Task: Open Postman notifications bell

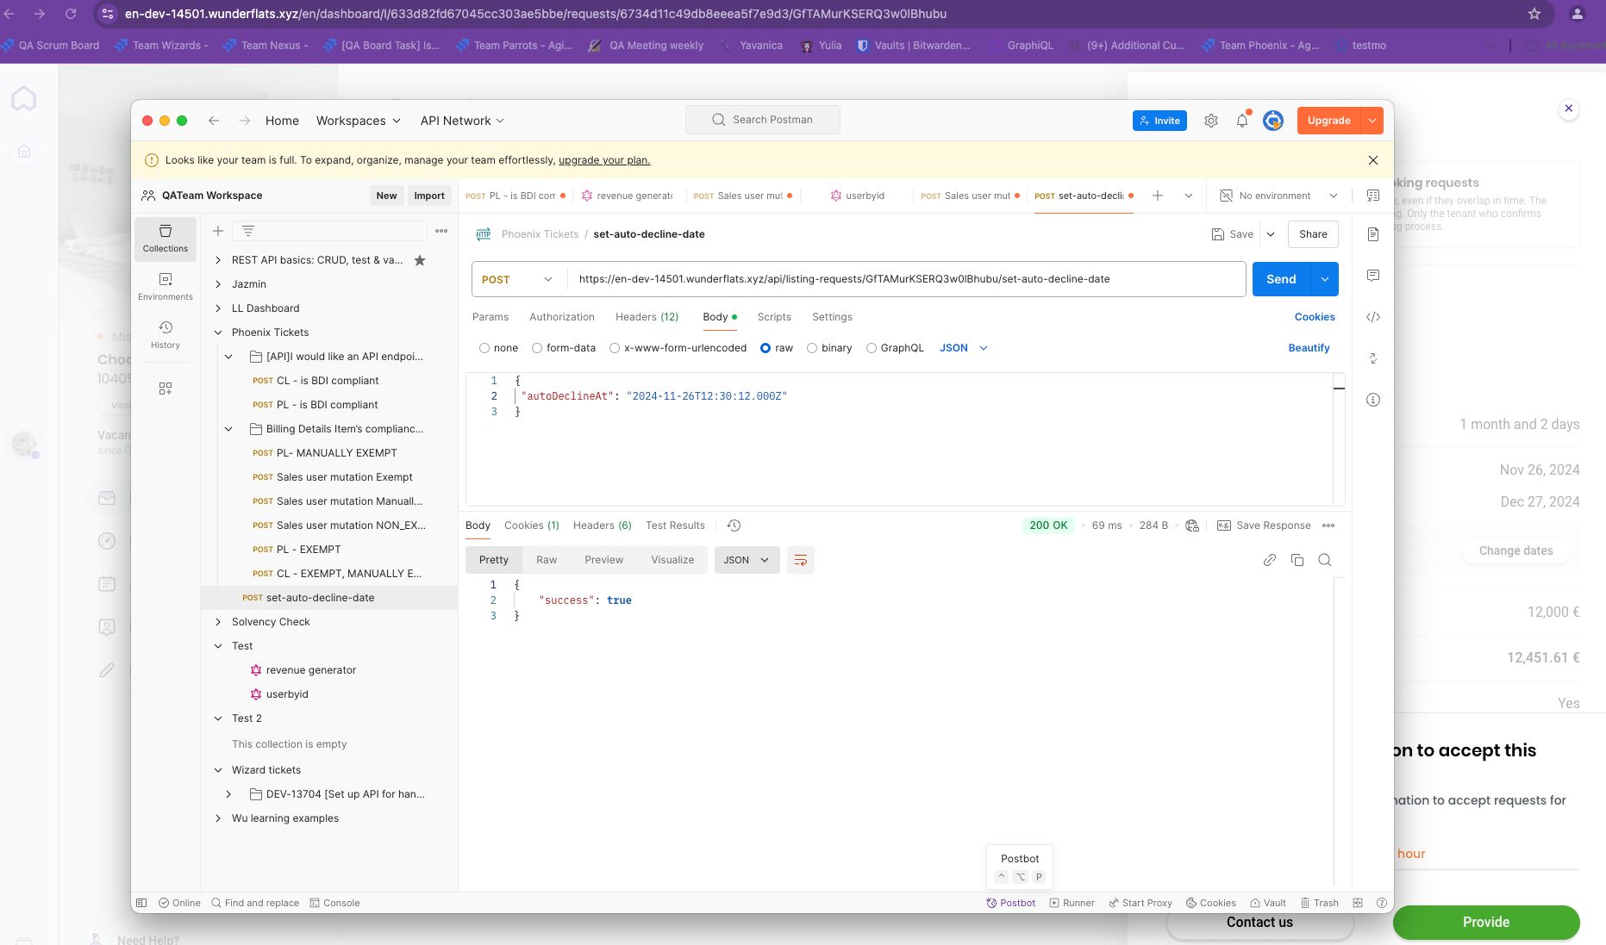Action: click(x=1242, y=121)
